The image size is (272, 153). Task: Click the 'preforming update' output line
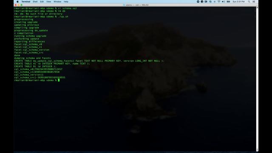click(x=26, y=39)
